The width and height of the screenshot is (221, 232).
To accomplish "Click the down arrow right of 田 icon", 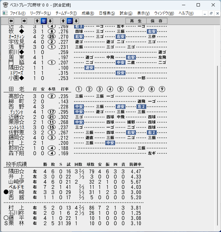I will pyautogui.click(x=76, y=21).
